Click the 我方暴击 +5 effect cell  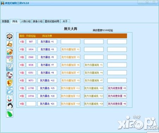[47, 57]
